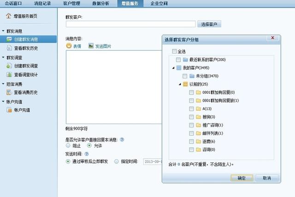Click folder icon of 最近联系的客户(200)
295x197 pixels.
pyautogui.click(x=185, y=60)
